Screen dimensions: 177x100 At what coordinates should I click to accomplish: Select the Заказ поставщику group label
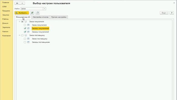click(37, 35)
